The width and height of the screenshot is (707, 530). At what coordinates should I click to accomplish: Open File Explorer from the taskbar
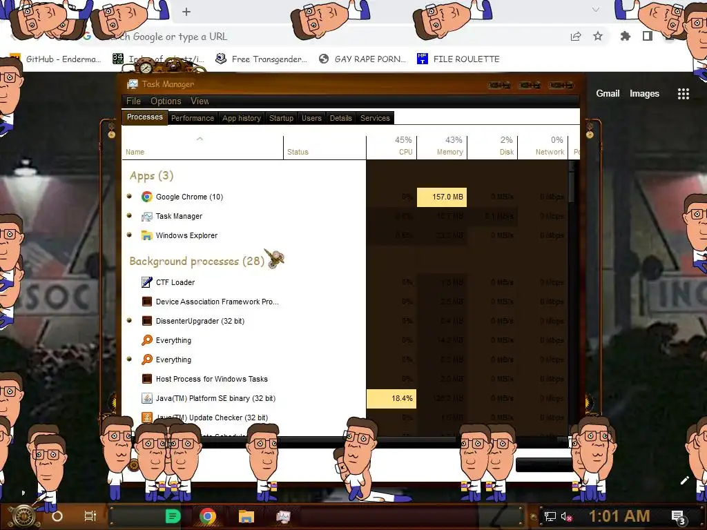246,516
